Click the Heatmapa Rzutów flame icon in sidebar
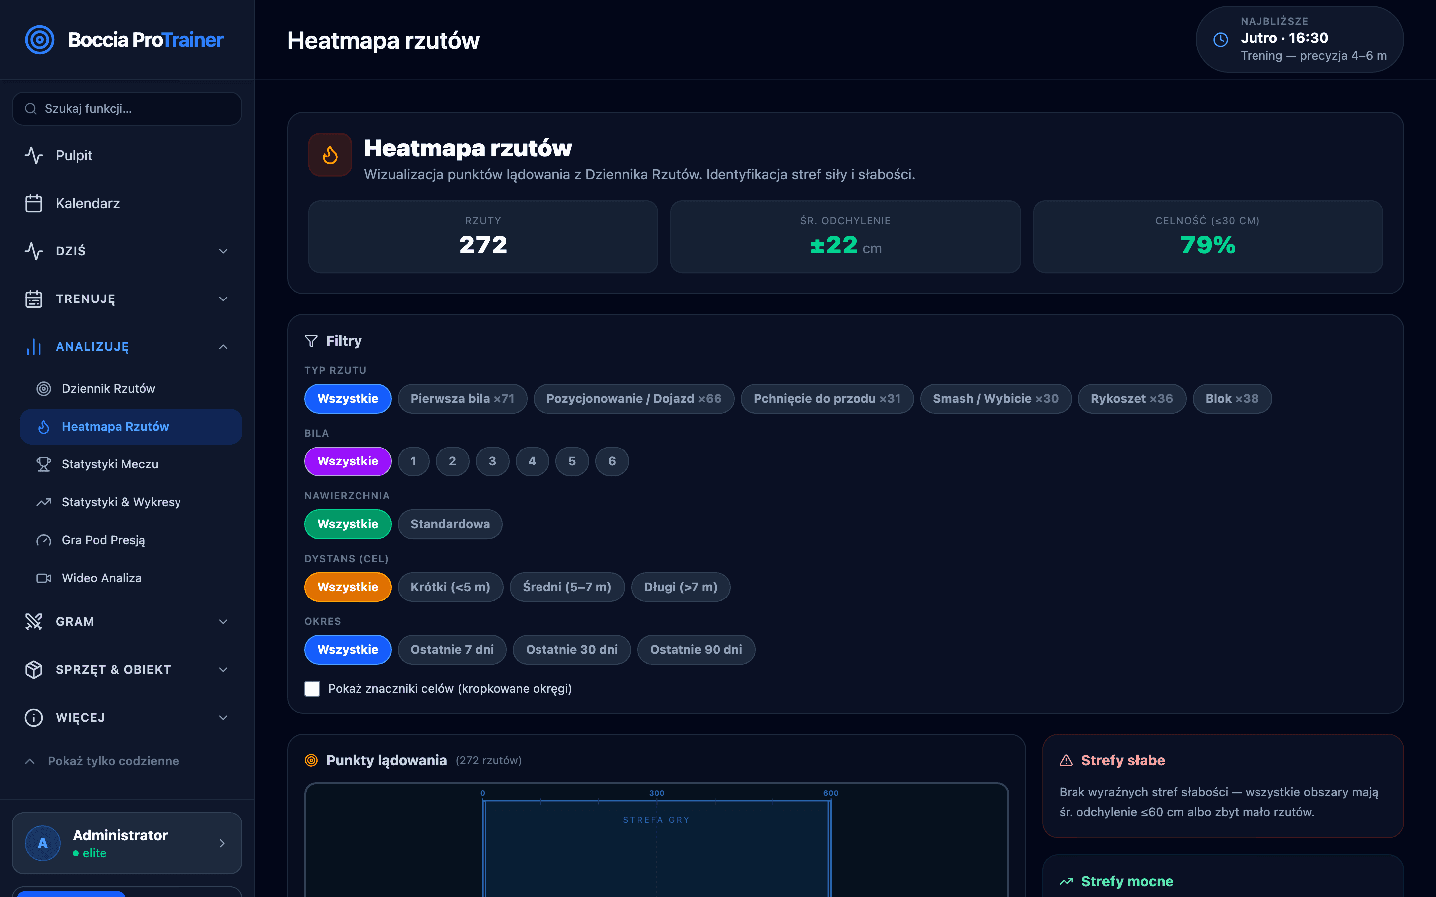The image size is (1436, 897). 44,427
